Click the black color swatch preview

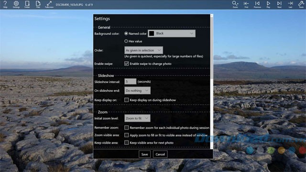point(152,33)
